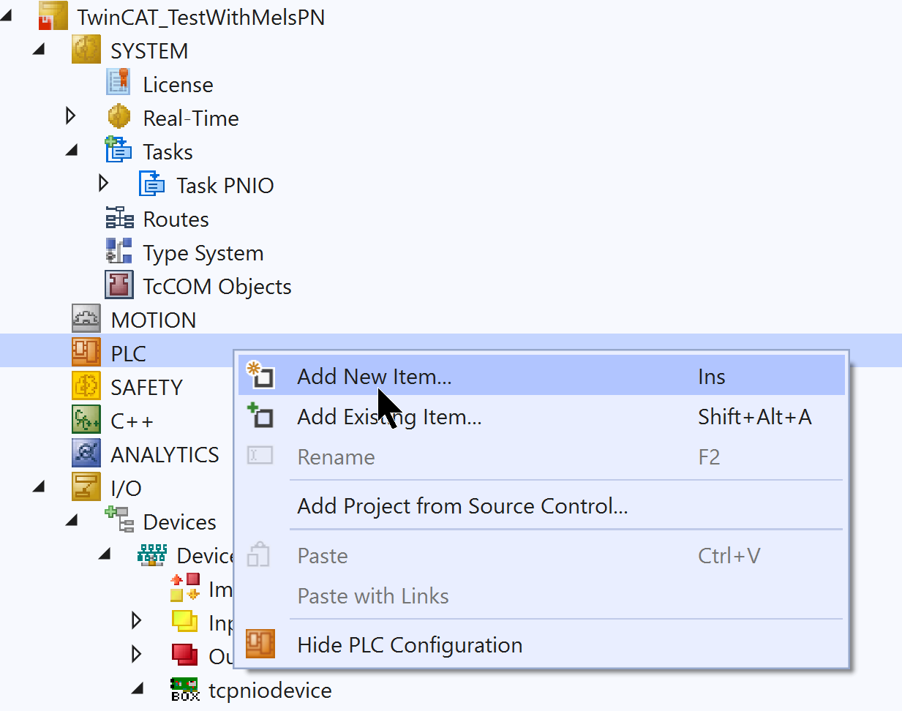Click the Add New Item menu icon
Screen dimensions: 902x711
[x=260, y=375]
